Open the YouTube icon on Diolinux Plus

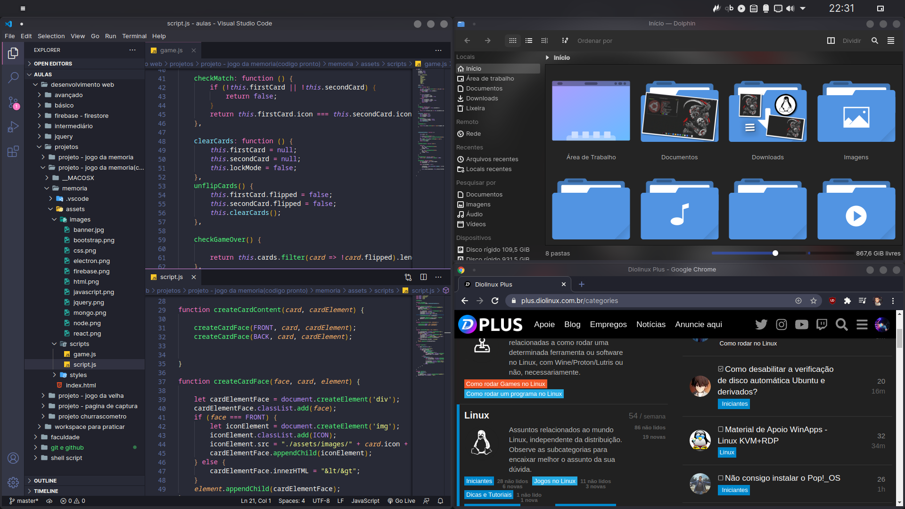click(801, 324)
